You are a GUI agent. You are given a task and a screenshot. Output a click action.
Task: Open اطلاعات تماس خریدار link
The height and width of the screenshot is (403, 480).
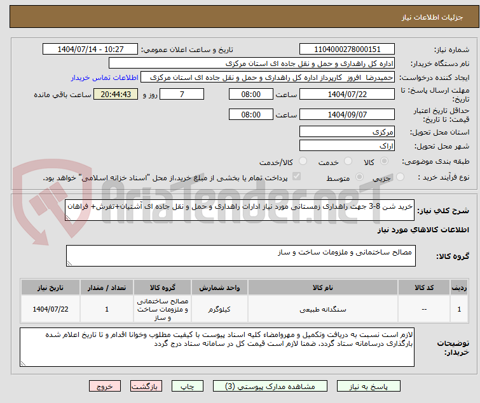click(105, 77)
